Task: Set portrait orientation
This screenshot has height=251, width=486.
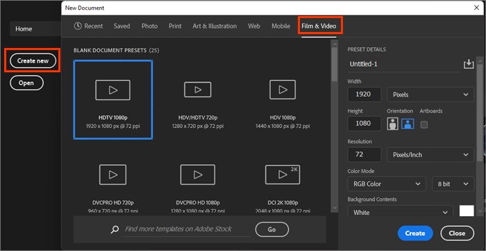Action: click(x=392, y=124)
